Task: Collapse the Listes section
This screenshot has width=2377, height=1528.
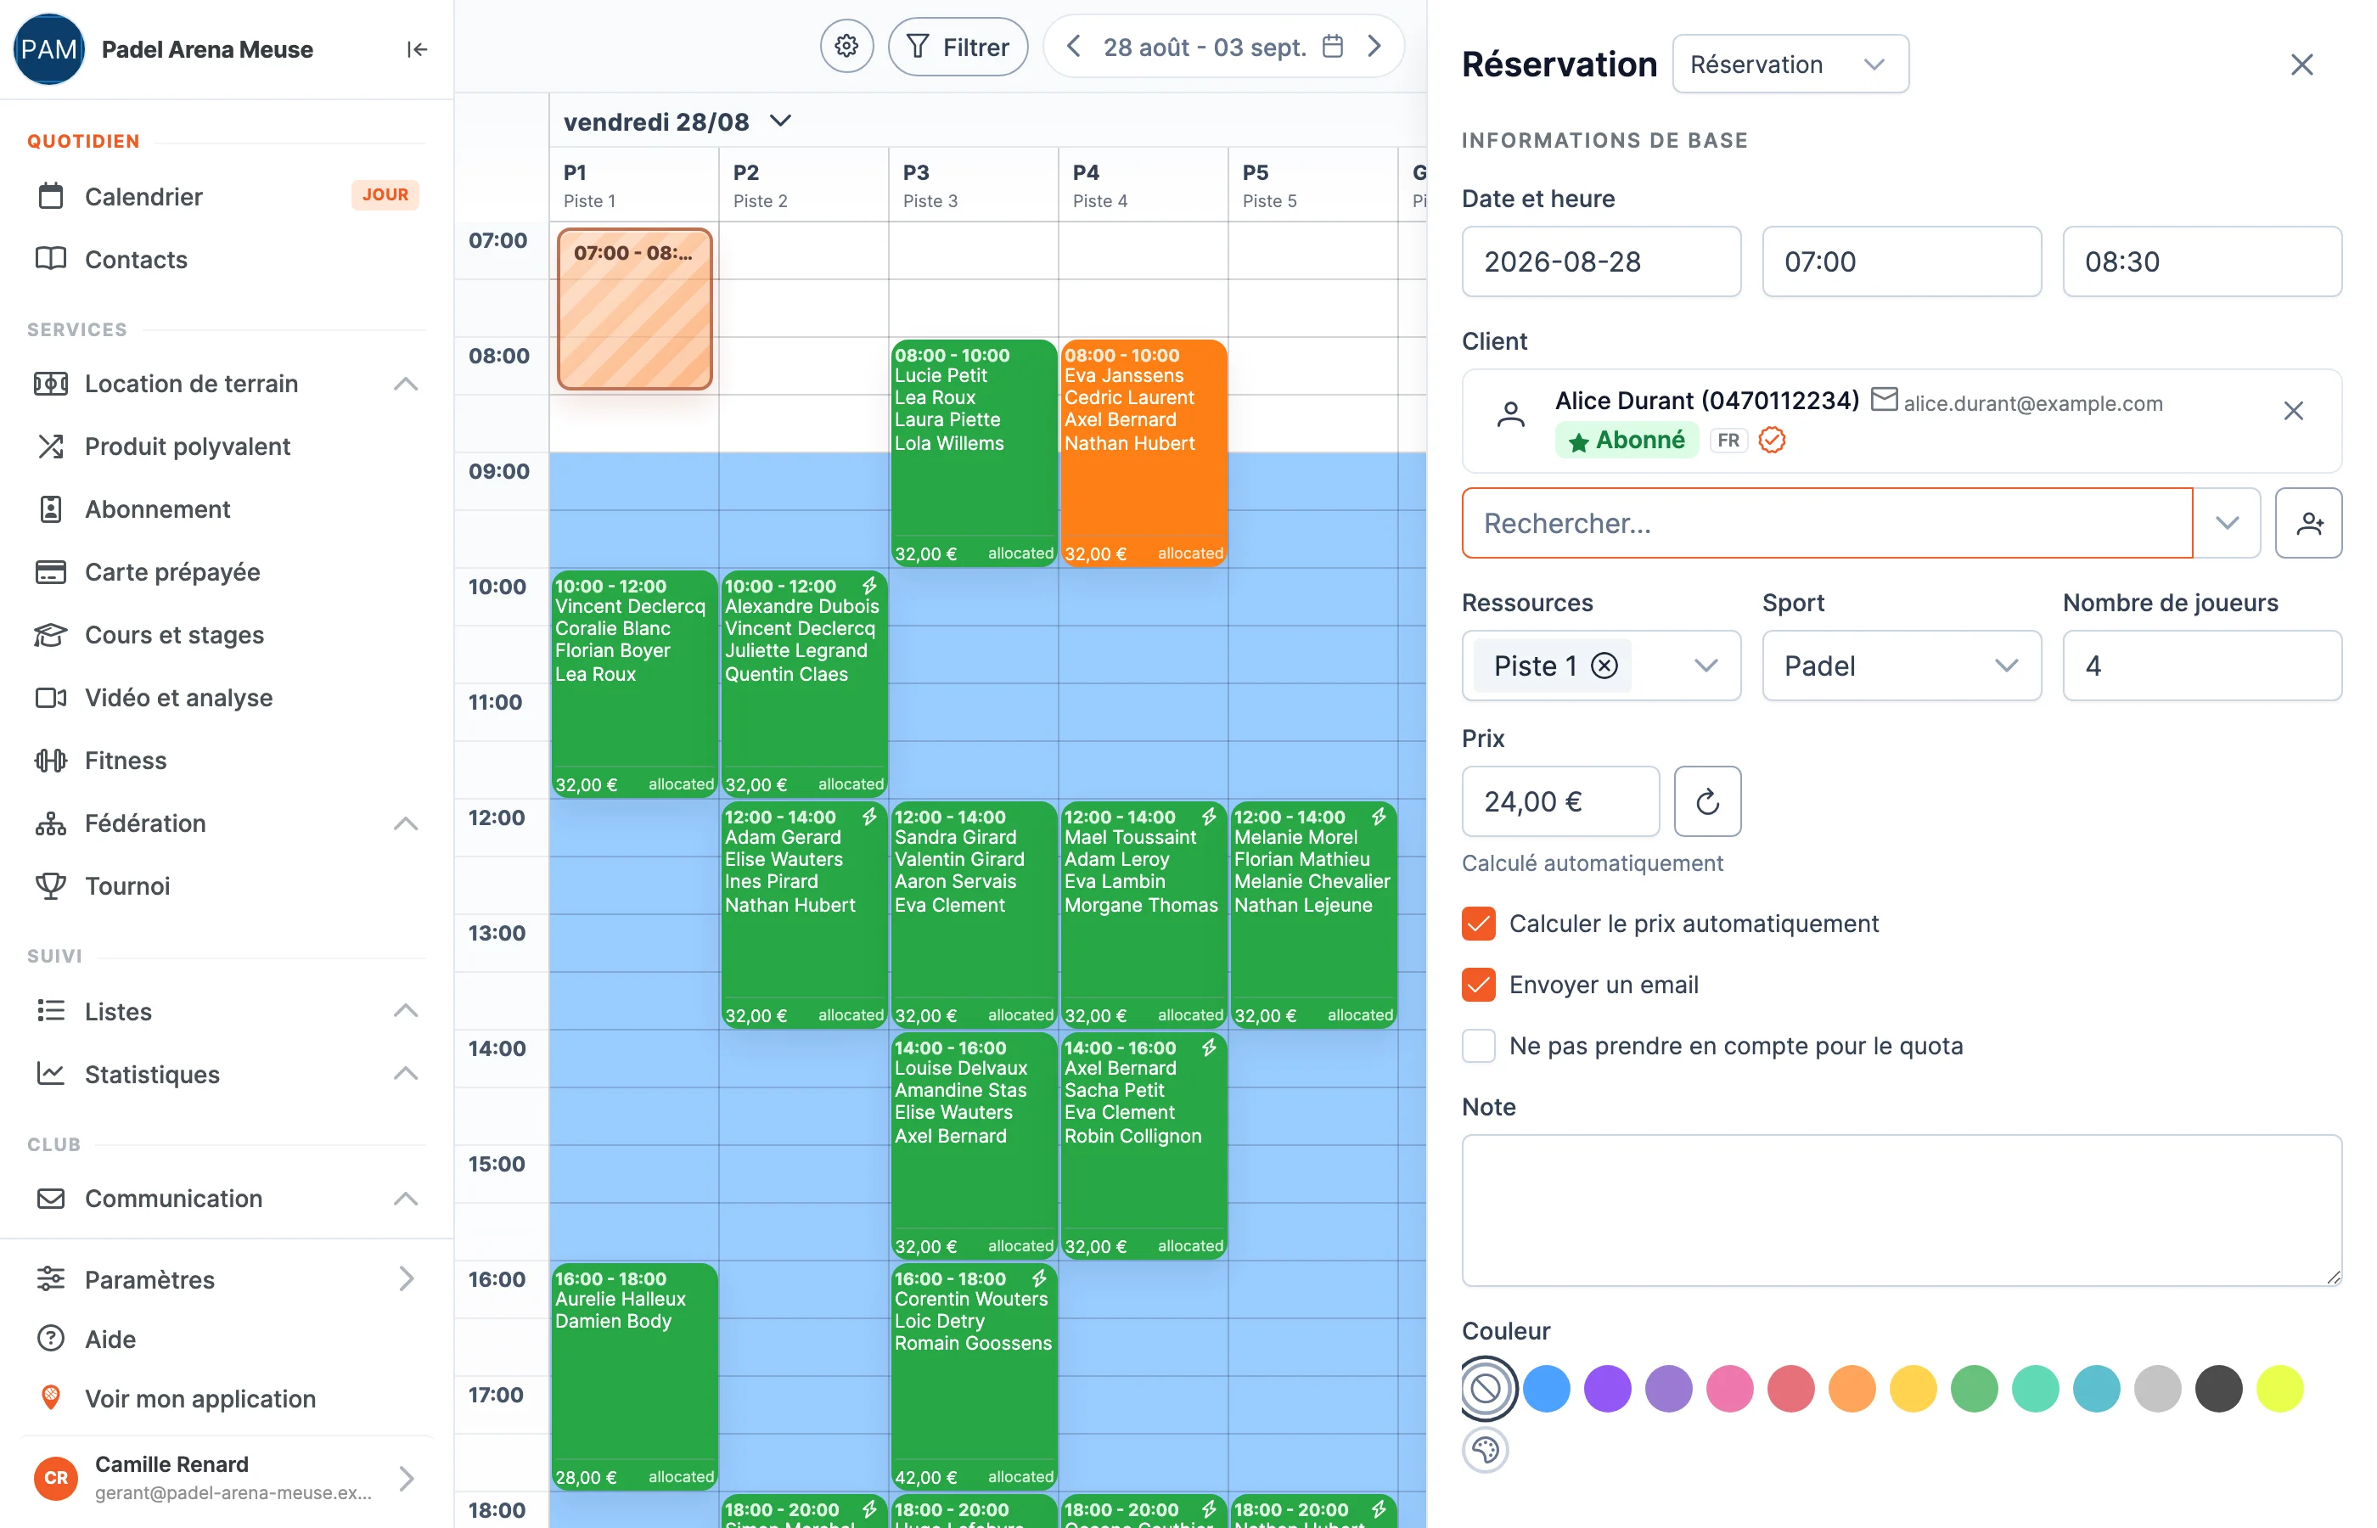Action: pyautogui.click(x=406, y=1011)
